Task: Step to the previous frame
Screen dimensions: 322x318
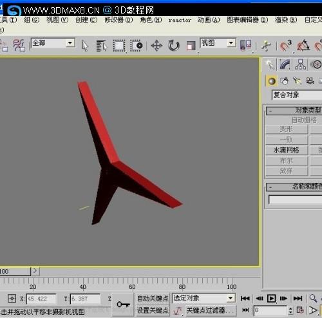Action: click(x=260, y=298)
